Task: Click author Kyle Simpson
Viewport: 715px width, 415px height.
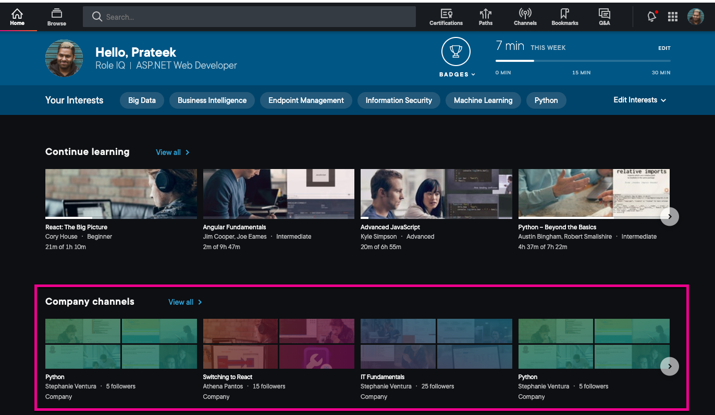Action: tap(379, 237)
